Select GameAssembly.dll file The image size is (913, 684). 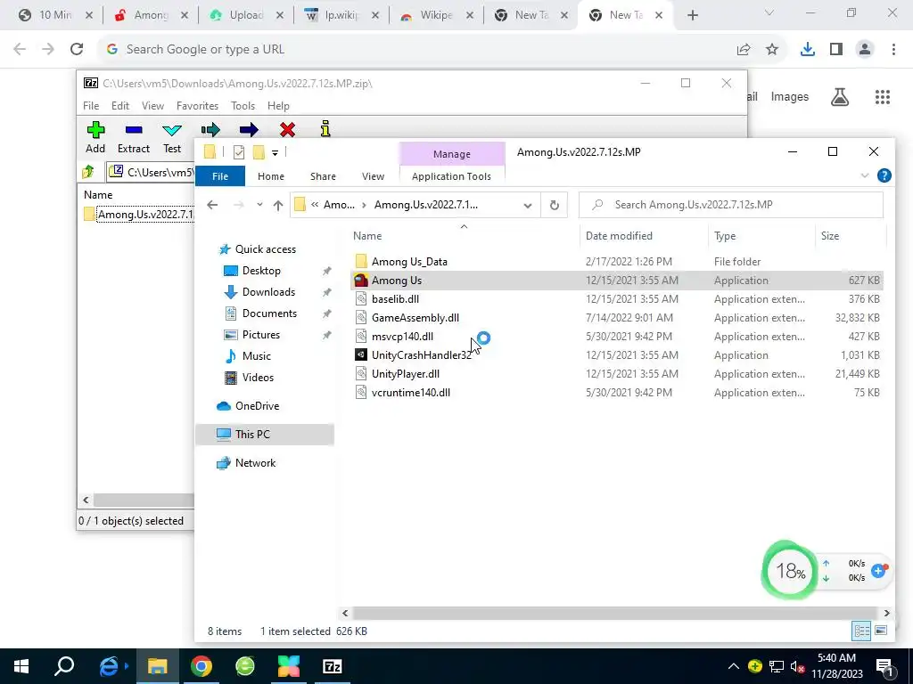pyautogui.click(x=415, y=318)
